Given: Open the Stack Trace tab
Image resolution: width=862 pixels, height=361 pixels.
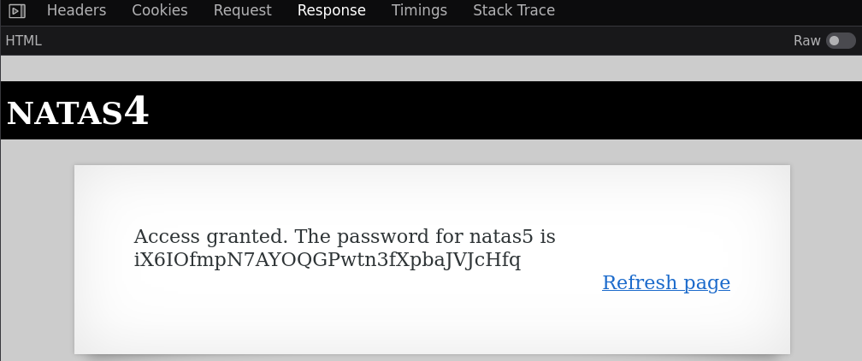Looking at the screenshot, I should (514, 10).
